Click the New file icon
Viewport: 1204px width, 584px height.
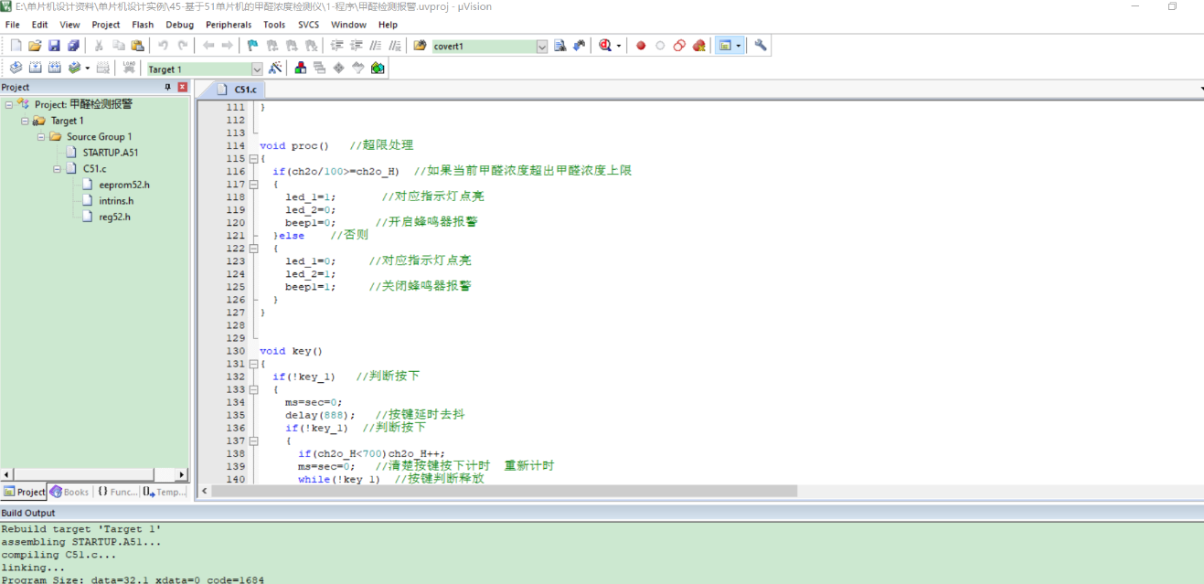pos(16,46)
